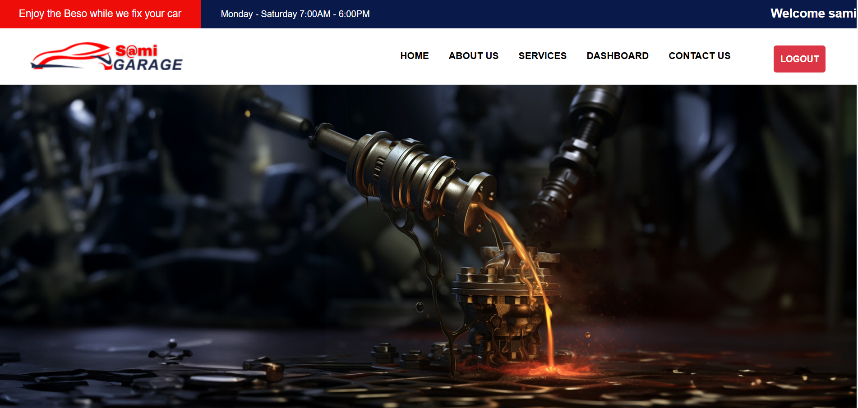Click the 'Welcome sami' greeting
The image size is (858, 408).
(812, 14)
